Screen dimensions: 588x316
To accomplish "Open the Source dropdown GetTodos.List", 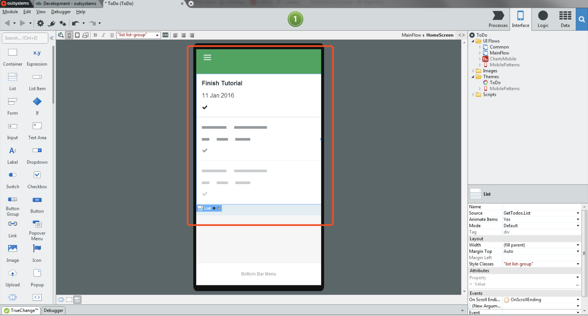I will [579, 213].
